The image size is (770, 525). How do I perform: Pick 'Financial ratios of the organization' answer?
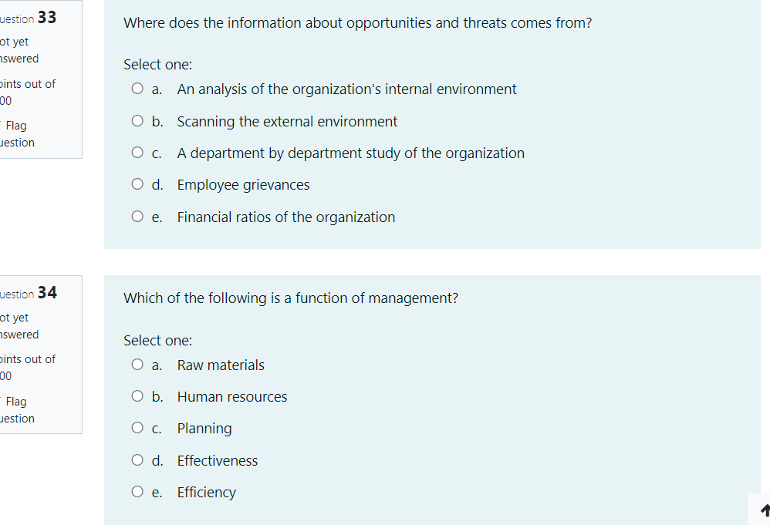pos(137,216)
